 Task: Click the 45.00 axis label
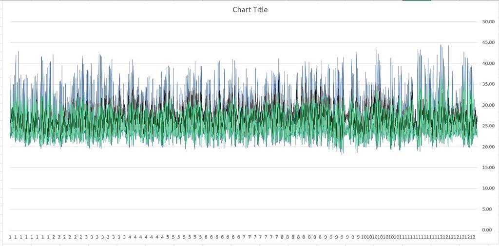488,42
